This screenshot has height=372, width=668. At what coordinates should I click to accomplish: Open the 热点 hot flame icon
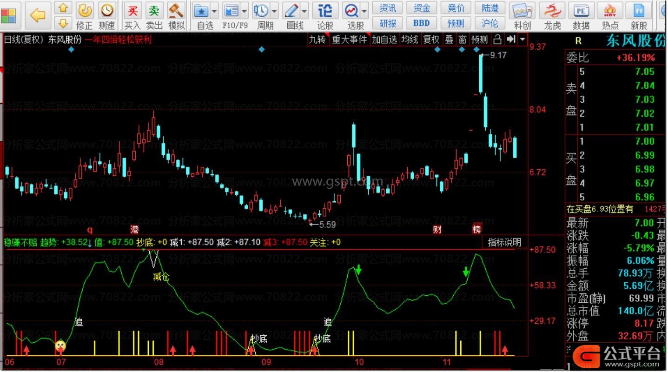tap(610, 10)
